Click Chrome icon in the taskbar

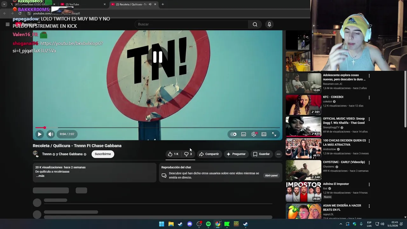point(218,224)
